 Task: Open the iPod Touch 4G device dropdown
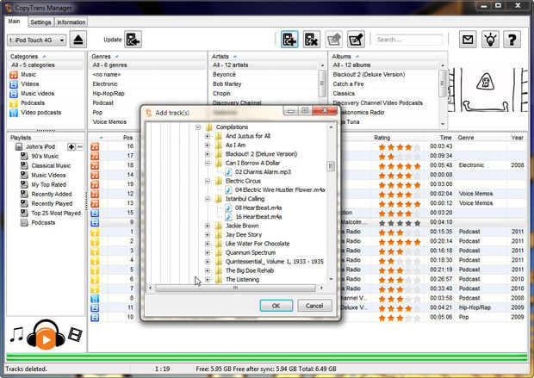(36, 40)
